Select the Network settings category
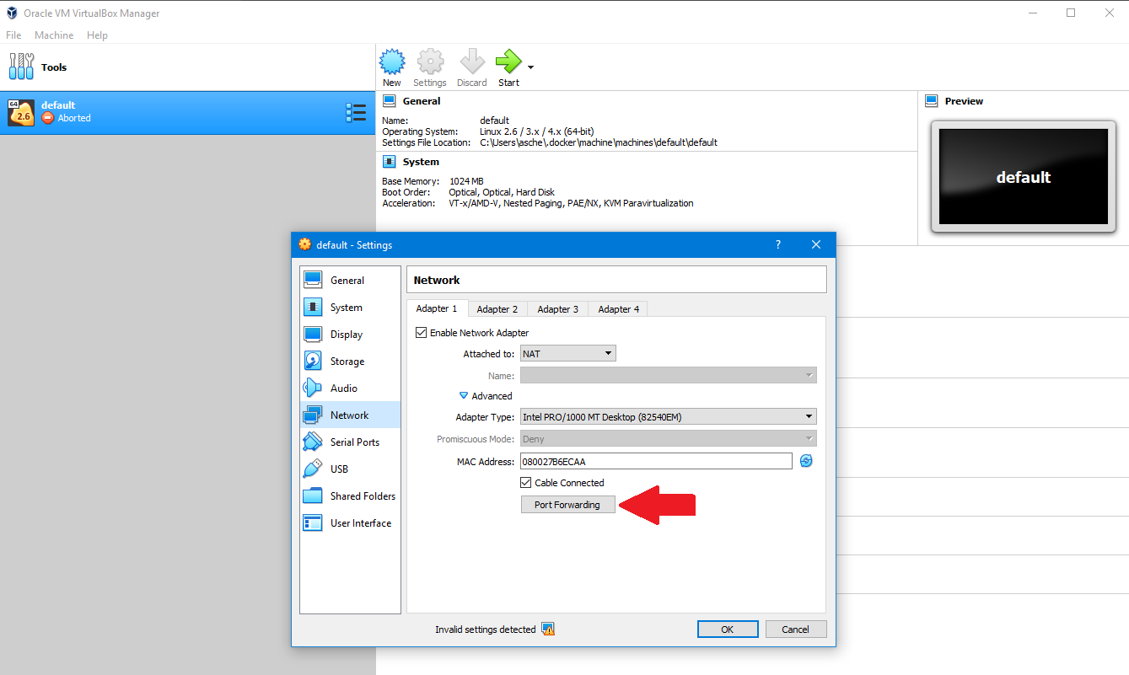 350,415
